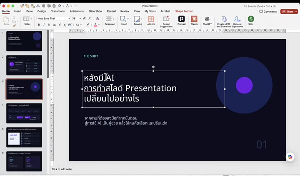Open the Add-ins gallery
Image resolution: width=300 pixels, height=176 pixels.
pos(151,20)
